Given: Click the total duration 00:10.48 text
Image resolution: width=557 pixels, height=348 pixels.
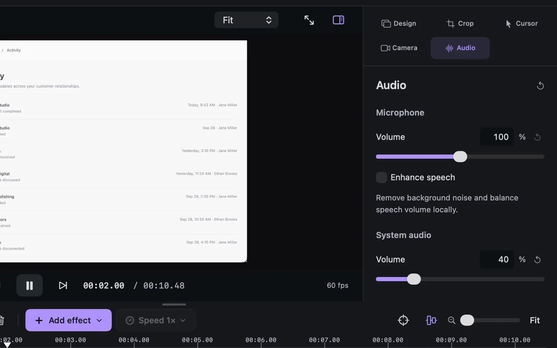Looking at the screenshot, I should click(164, 286).
